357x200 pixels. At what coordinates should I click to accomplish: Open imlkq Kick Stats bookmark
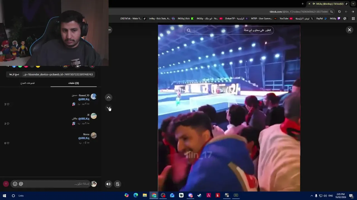click(x=162, y=19)
